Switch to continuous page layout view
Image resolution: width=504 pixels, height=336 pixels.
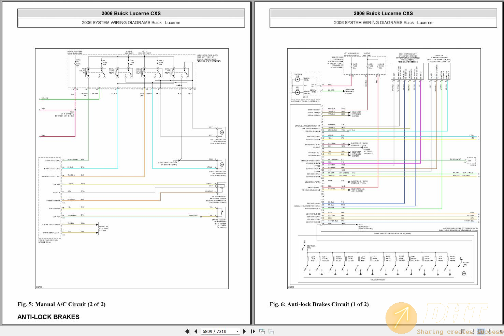pyautogui.click(x=472, y=332)
